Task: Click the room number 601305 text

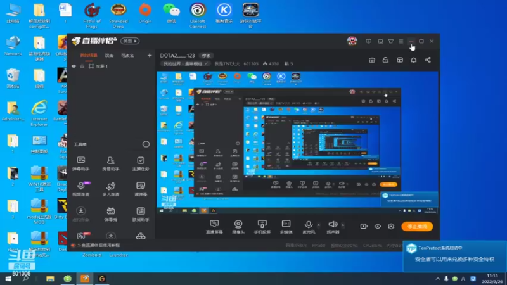Action: pos(251,64)
